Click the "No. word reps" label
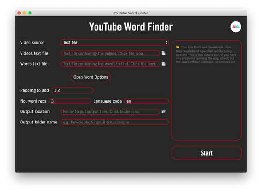The height and width of the screenshot is (192, 262). 33,101
